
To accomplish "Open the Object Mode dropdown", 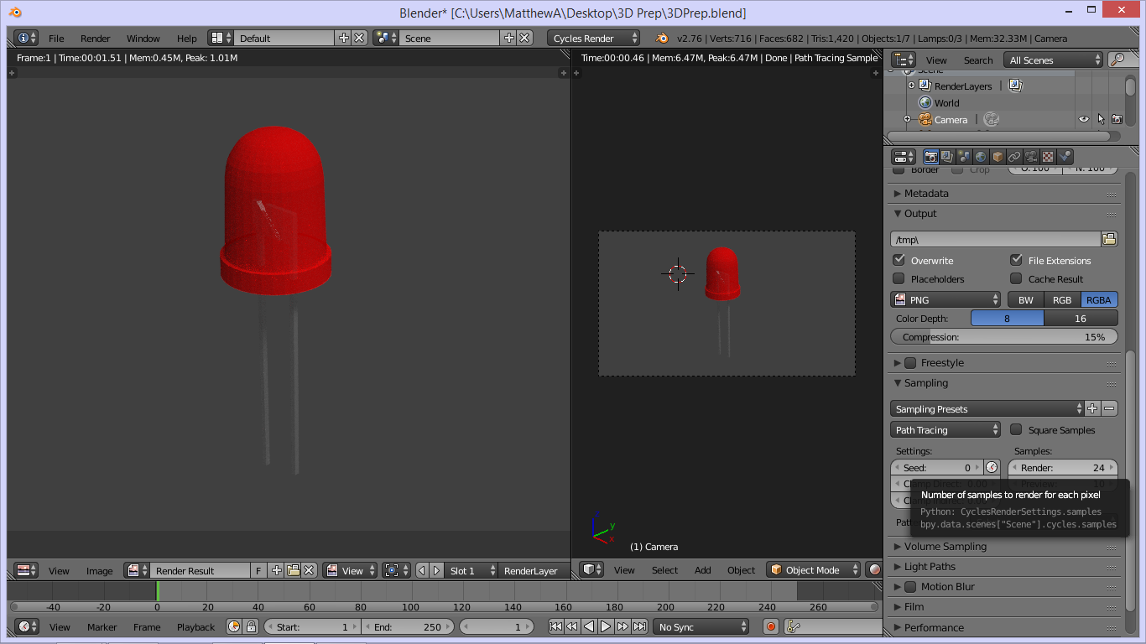I will coord(813,569).
